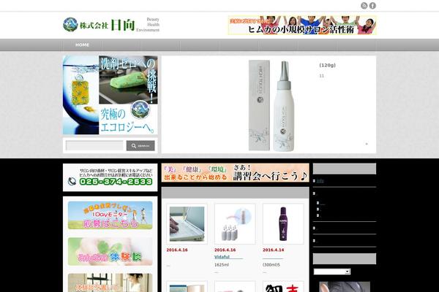Open the ヒムカの小規模サロン活性術 banner
439x292 pixels.
pos(302,25)
